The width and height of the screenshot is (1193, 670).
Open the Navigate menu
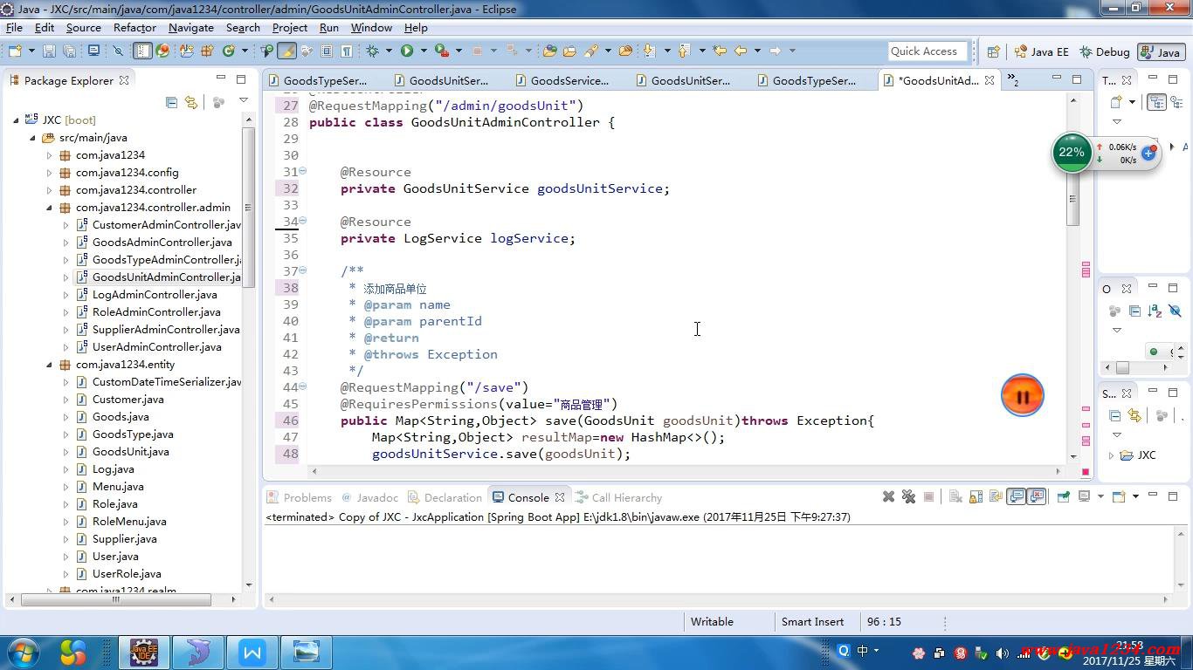[191, 27]
